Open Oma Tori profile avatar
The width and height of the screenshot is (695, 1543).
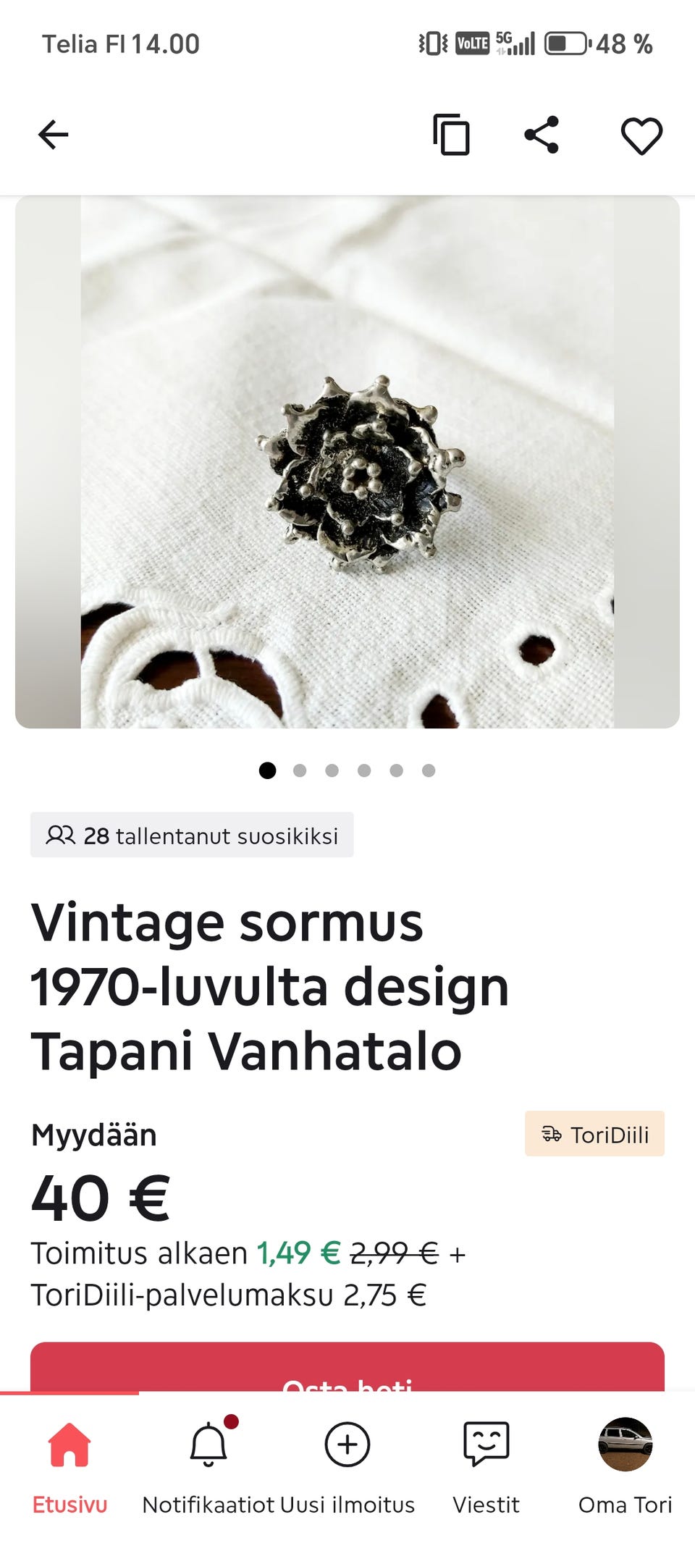[x=625, y=1445]
